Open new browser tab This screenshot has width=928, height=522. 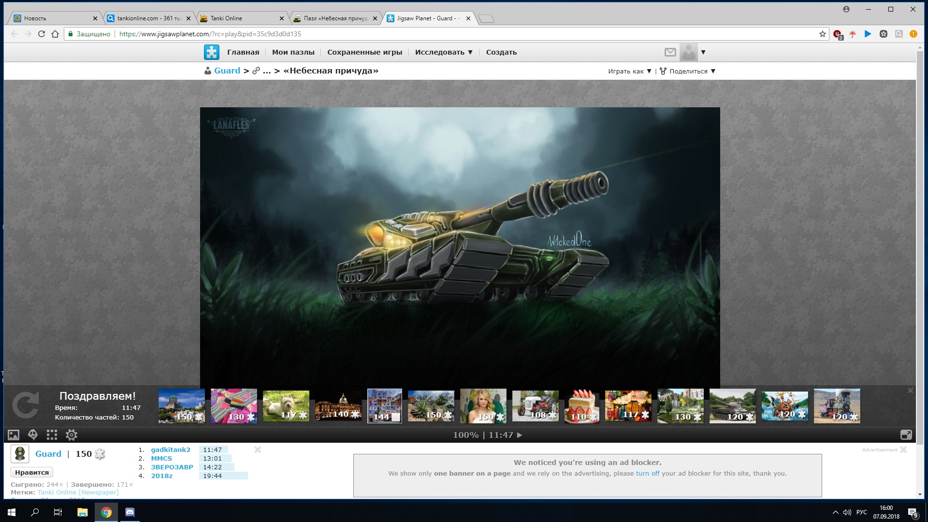click(486, 18)
